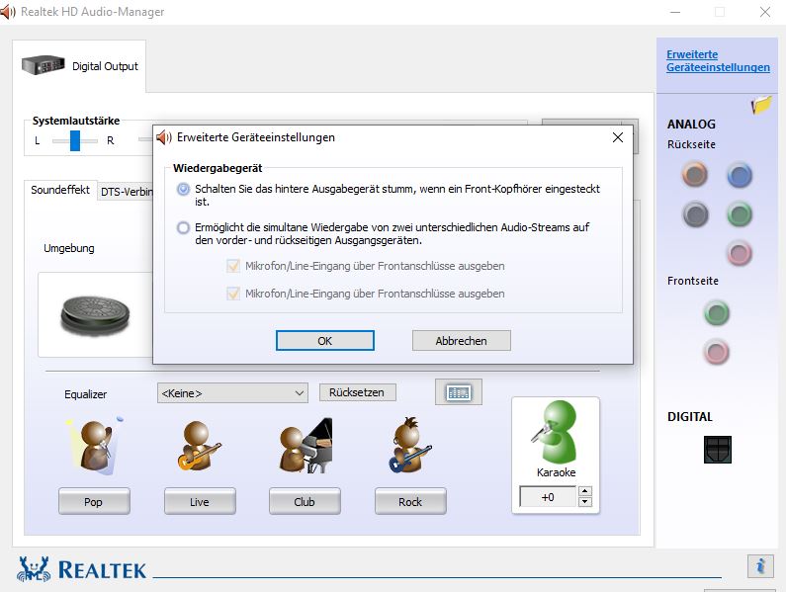
Task: Click the DIGITAL heading
Action: click(690, 417)
